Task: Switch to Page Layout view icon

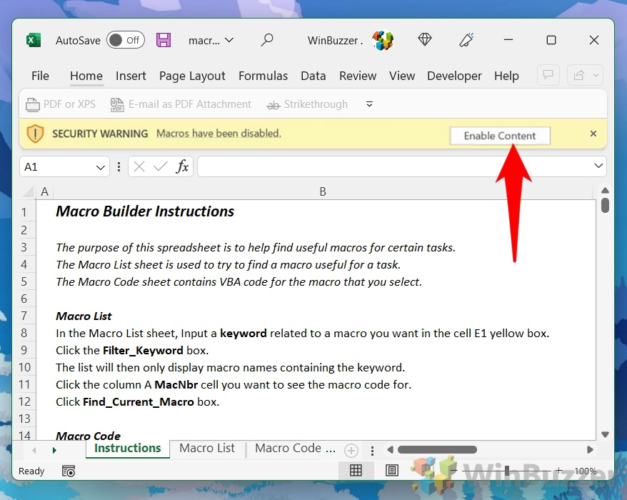Action: [x=392, y=471]
